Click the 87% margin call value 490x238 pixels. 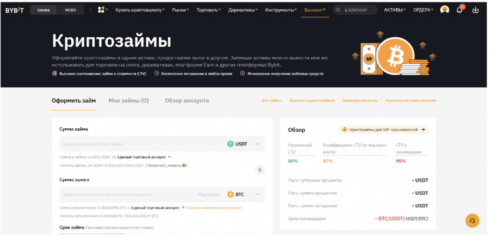click(328, 161)
